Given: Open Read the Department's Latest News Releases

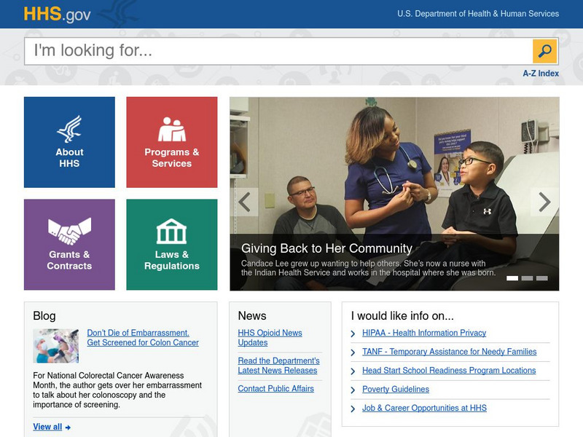Looking at the screenshot, I should [279, 366].
